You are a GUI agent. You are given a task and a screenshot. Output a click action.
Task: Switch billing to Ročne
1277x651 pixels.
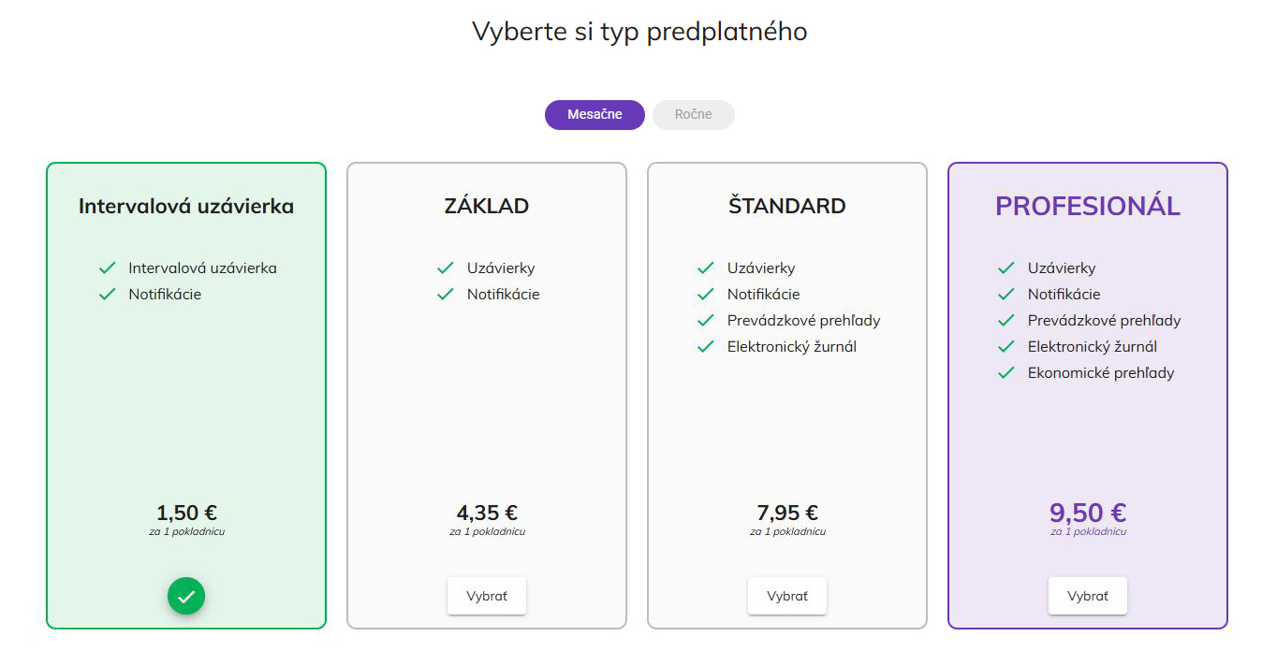pyautogui.click(x=694, y=115)
